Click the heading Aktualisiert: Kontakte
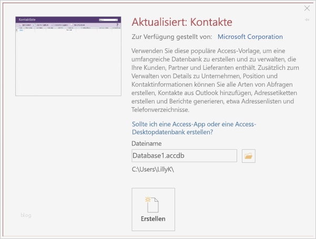 pos(182,22)
